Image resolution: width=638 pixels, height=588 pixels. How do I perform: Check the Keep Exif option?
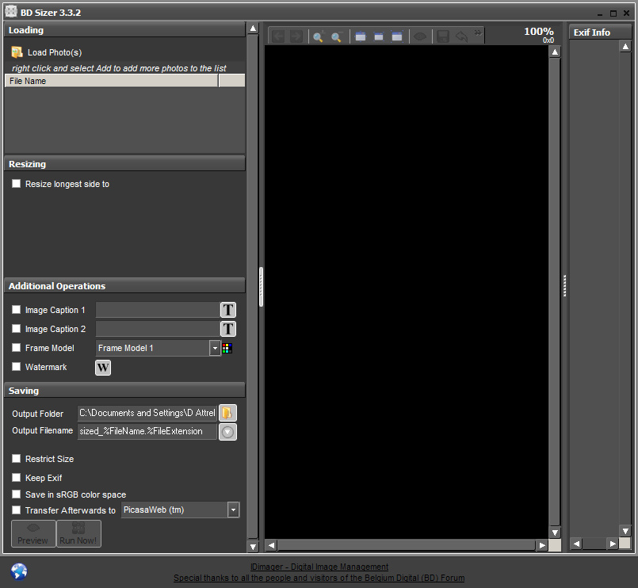click(17, 477)
